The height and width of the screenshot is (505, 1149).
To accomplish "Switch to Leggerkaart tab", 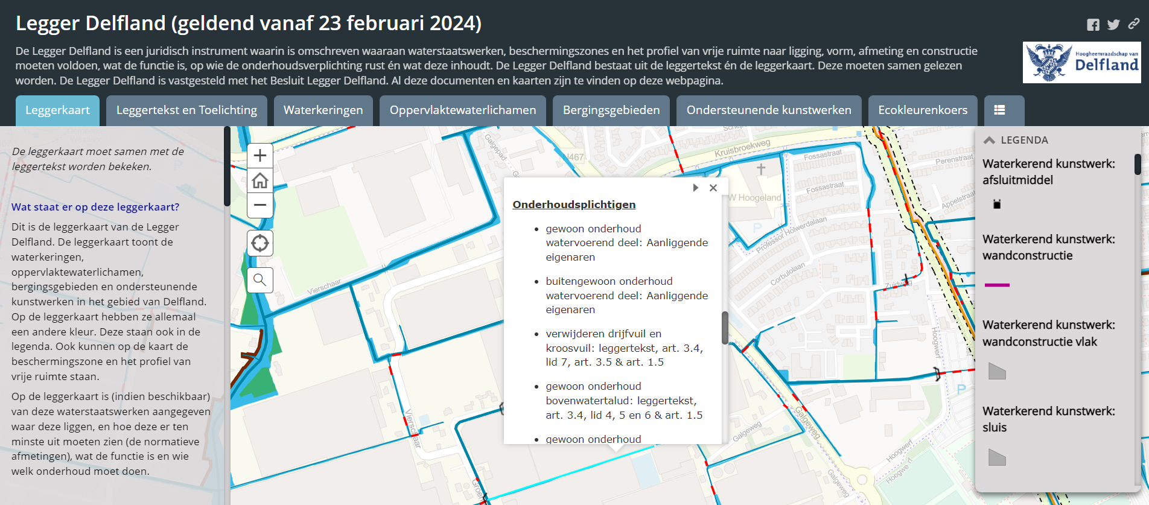I will coord(57,110).
